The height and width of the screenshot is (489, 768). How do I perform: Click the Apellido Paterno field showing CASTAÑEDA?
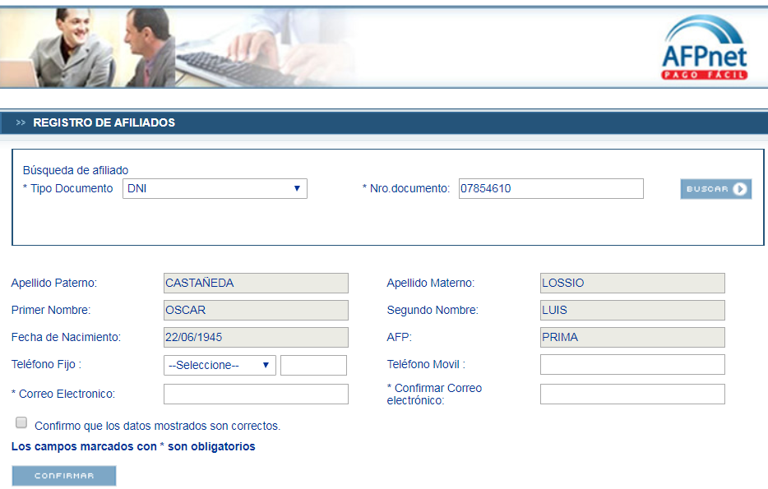(x=256, y=283)
